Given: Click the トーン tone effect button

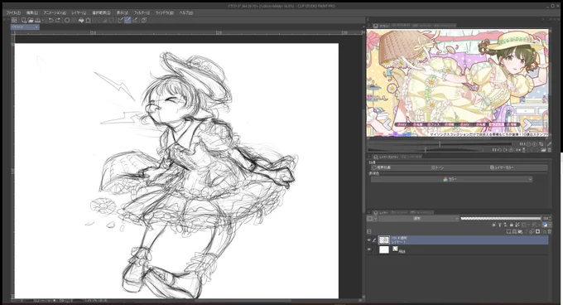Looking at the screenshot, I should point(438,167).
